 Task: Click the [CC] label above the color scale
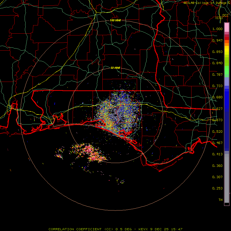tap(219, 18)
